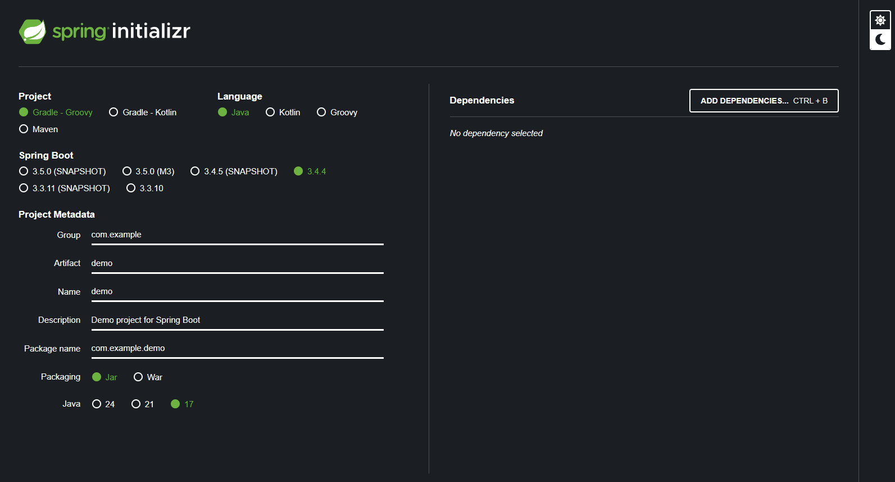Open the Add Dependencies dialog
Viewport: 895px width, 482px height.
point(764,101)
